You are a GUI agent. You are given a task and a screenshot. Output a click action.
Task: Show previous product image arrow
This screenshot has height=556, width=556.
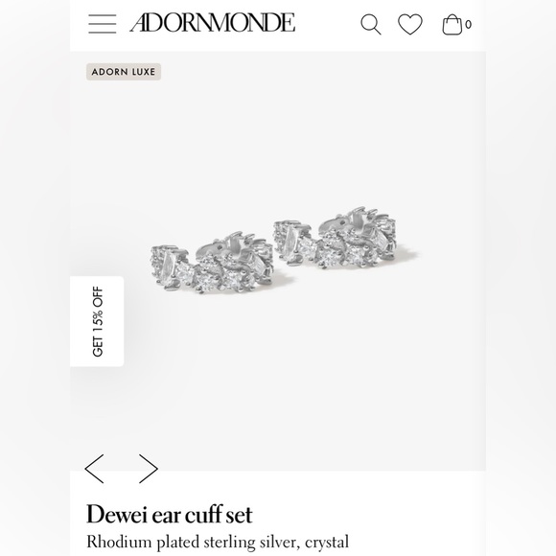94,469
